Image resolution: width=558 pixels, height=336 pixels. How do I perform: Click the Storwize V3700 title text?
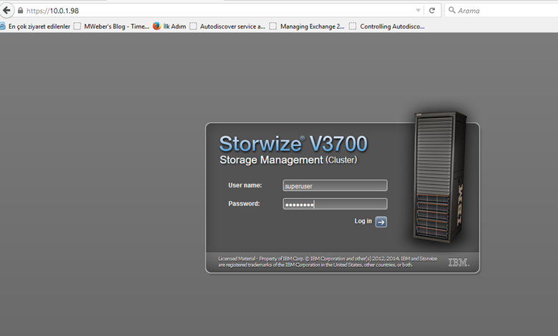(x=293, y=144)
